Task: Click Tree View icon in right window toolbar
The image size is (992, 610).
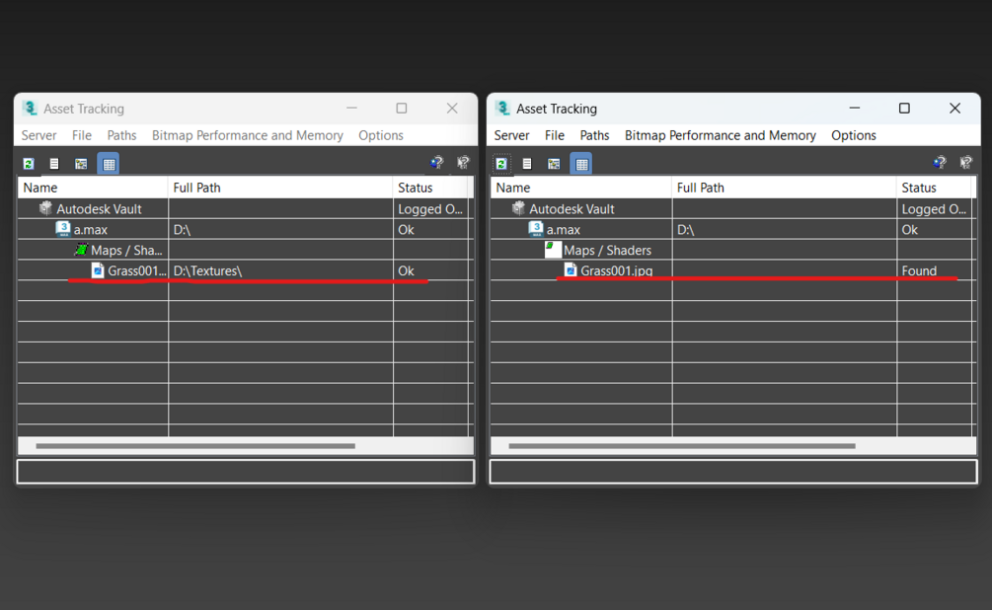Action: pos(554,164)
